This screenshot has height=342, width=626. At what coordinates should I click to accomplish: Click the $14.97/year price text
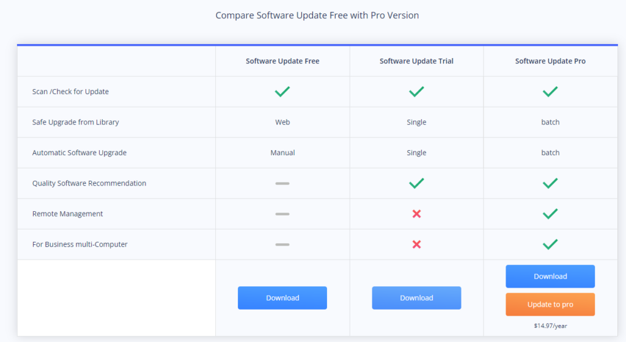(x=550, y=326)
